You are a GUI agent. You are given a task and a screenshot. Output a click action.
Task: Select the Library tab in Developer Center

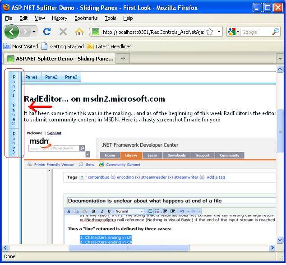(x=131, y=155)
